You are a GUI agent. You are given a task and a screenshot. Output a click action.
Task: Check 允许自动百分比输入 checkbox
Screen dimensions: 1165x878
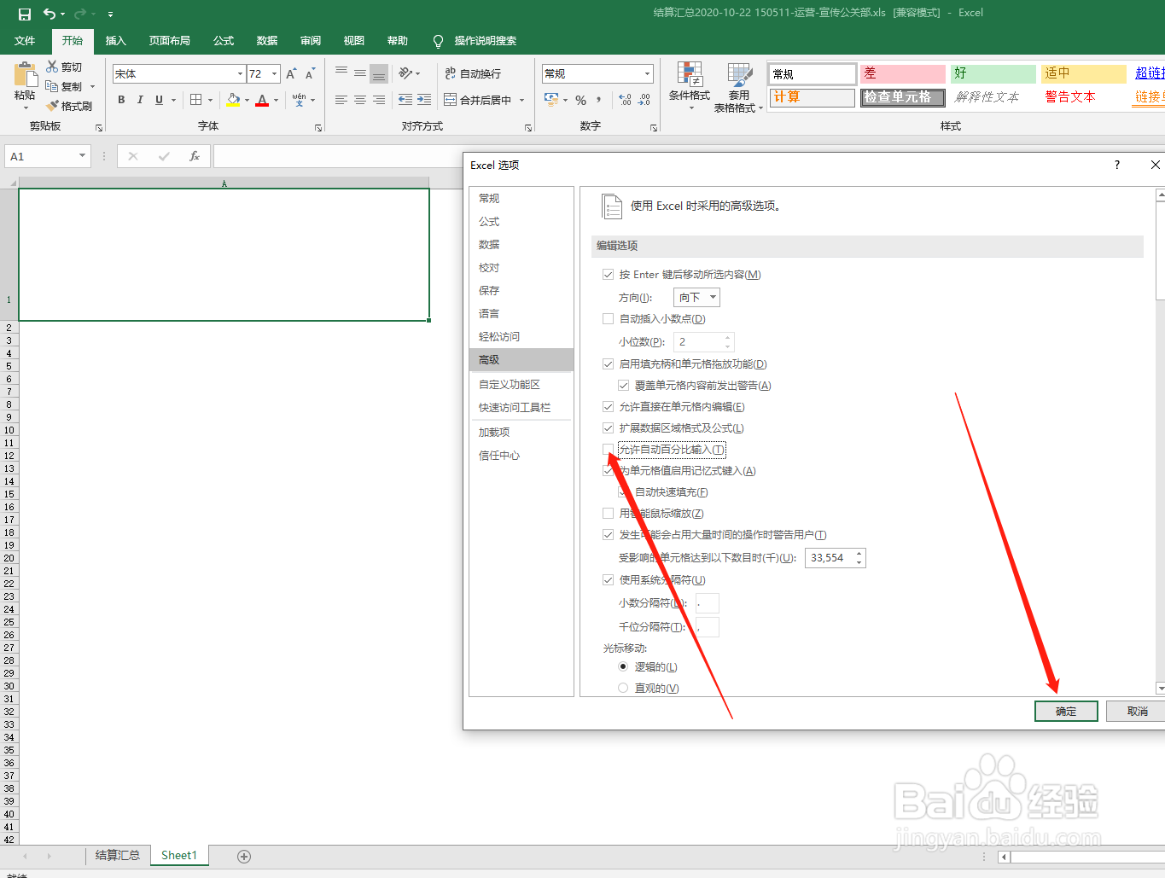pos(609,450)
